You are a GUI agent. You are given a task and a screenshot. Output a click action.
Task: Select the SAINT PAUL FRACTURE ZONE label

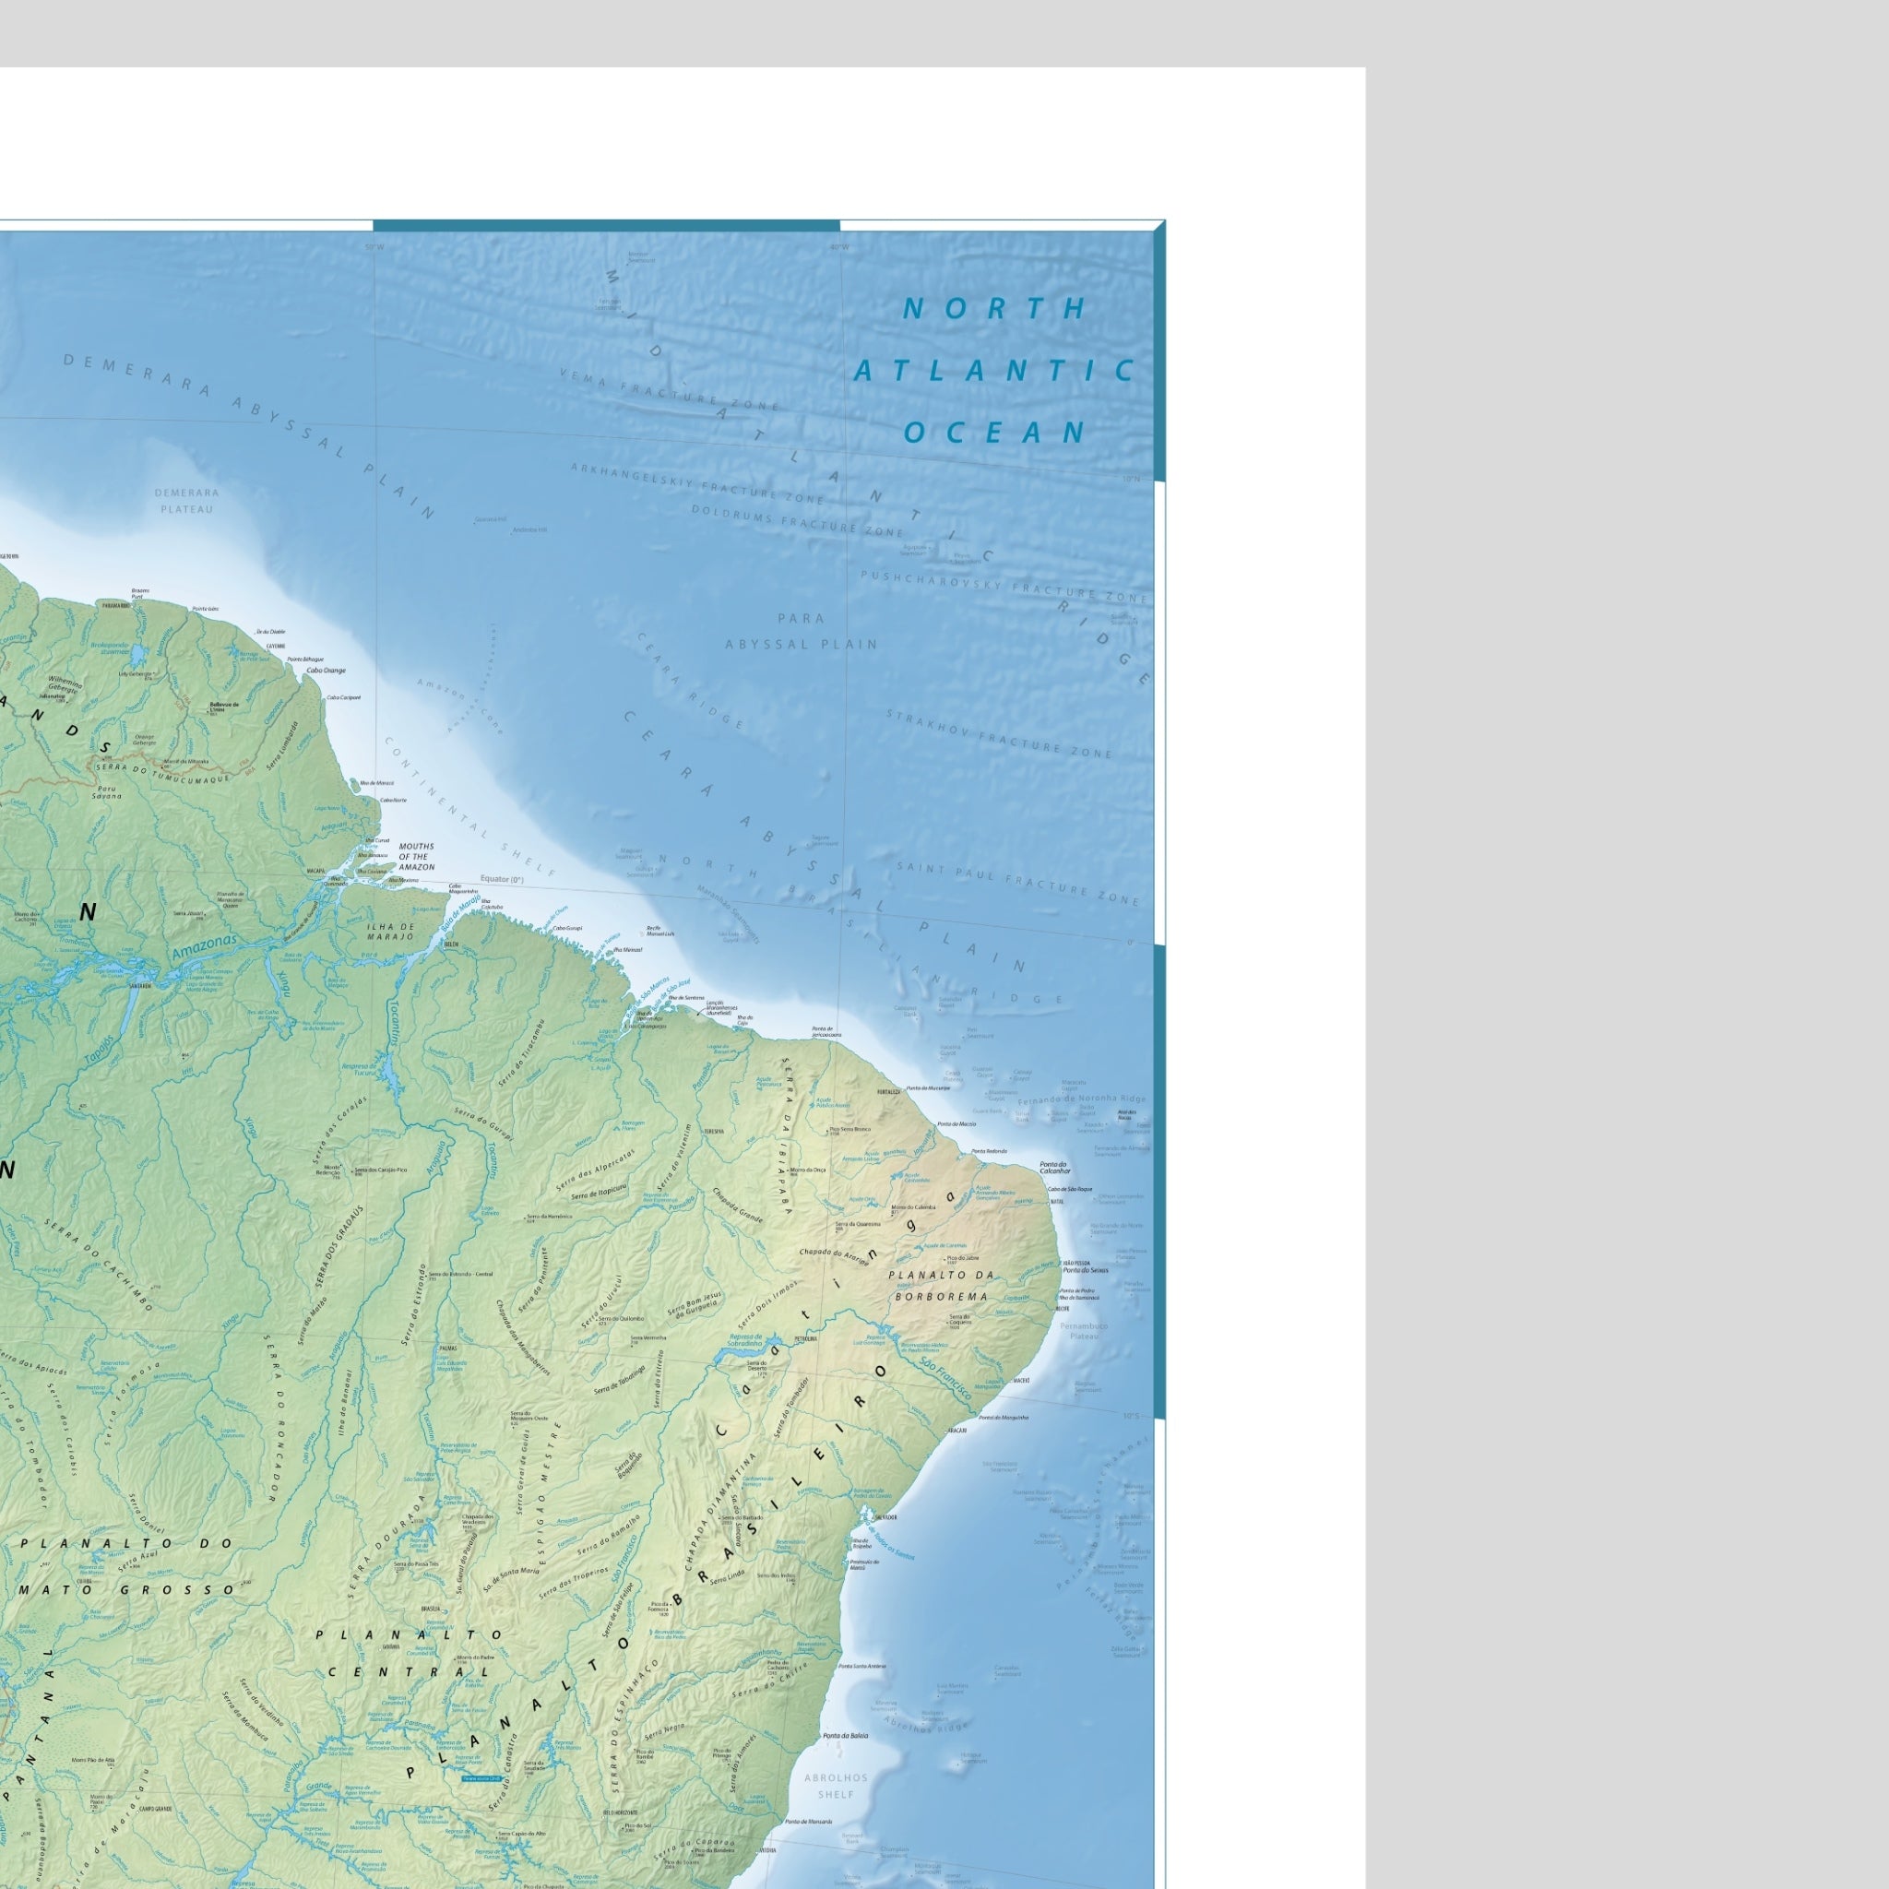(x=1019, y=883)
